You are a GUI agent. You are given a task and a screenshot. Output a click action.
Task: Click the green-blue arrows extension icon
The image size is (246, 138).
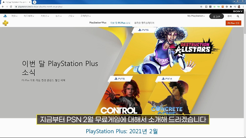[218, 7]
